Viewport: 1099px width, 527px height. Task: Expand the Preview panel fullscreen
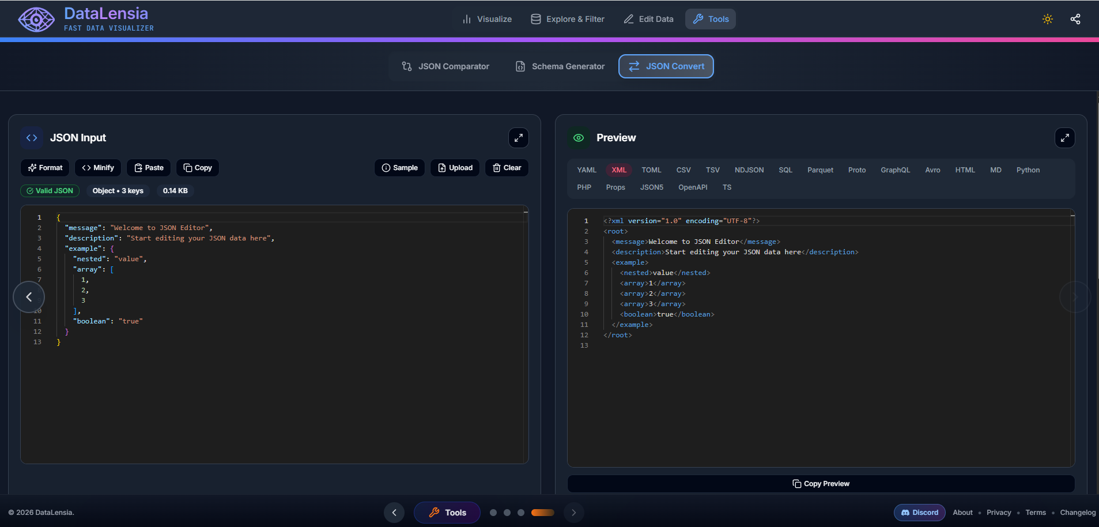tap(1065, 138)
